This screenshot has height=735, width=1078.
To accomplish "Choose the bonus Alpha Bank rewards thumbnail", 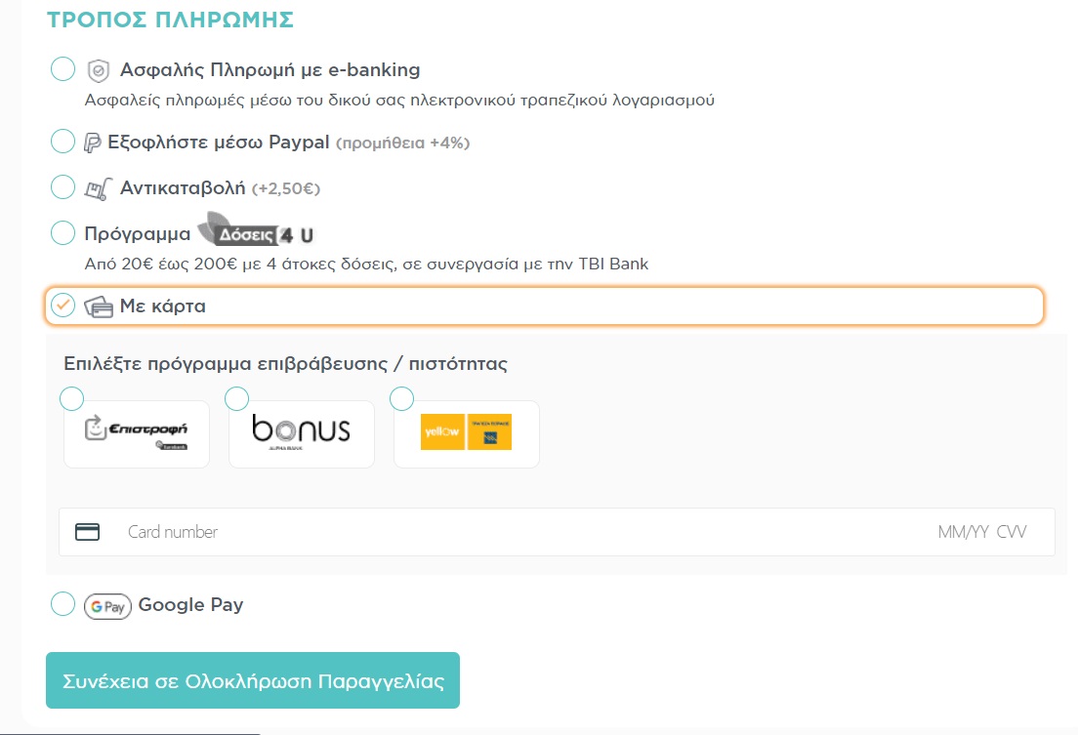I will 301,433.
